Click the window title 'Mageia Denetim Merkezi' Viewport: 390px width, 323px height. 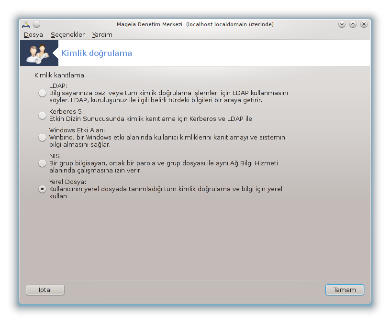click(x=149, y=24)
